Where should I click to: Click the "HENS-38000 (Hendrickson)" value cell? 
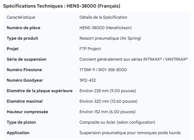[105, 28]
